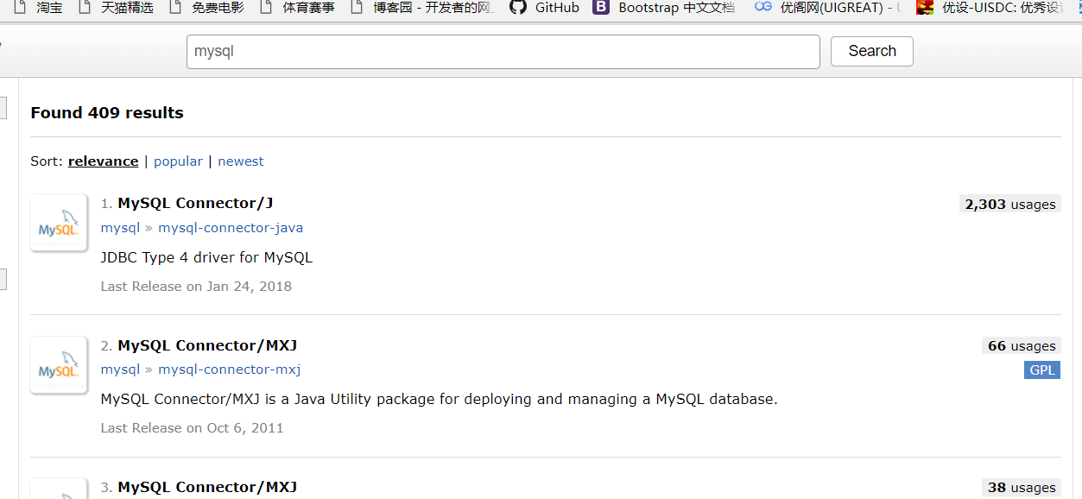Open the Bootstrap 中文文档 bookmark

point(676,8)
